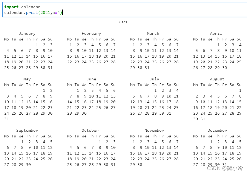Image resolution: width=247 pixels, height=173 pixels.
Task: Click the 'April' month heading
Action: pyautogui.click(x=216, y=33)
